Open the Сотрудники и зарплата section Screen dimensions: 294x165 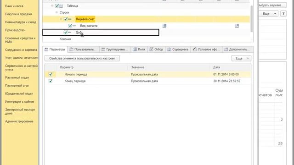21,50
